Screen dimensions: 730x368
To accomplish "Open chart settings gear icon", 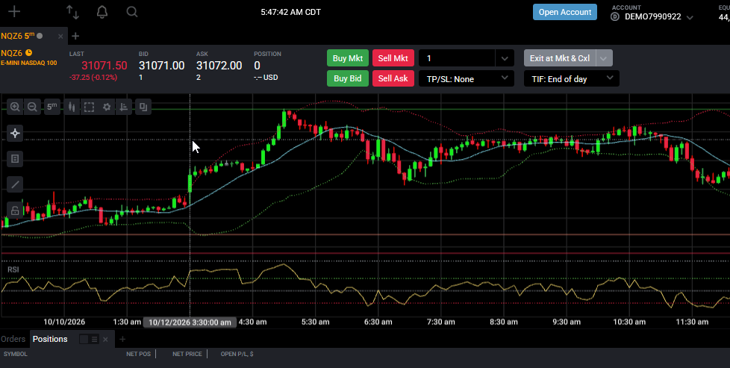I will (x=107, y=107).
